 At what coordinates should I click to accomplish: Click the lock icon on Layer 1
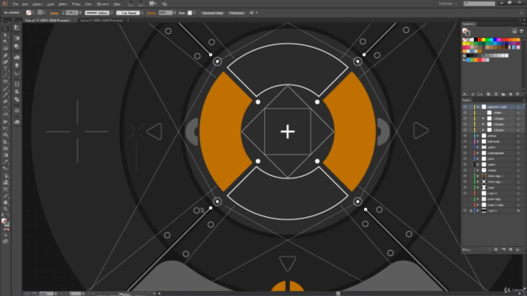click(470, 210)
